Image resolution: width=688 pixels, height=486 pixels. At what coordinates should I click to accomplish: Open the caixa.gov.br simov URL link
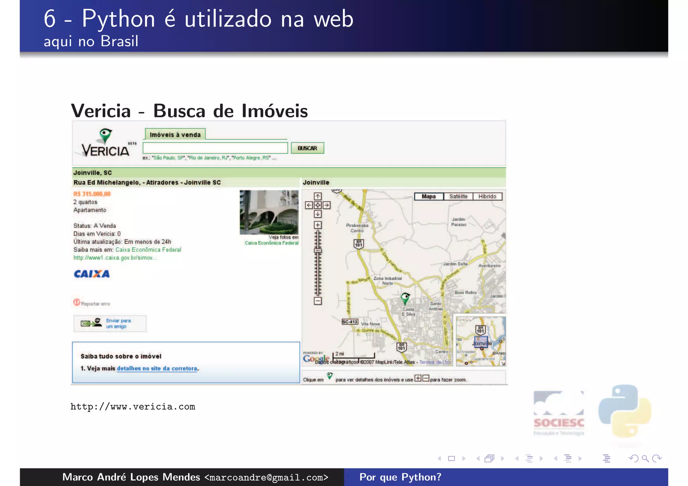(x=115, y=258)
